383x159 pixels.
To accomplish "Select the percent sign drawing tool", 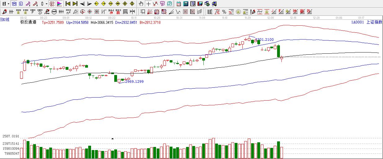I will tap(224, 12).
